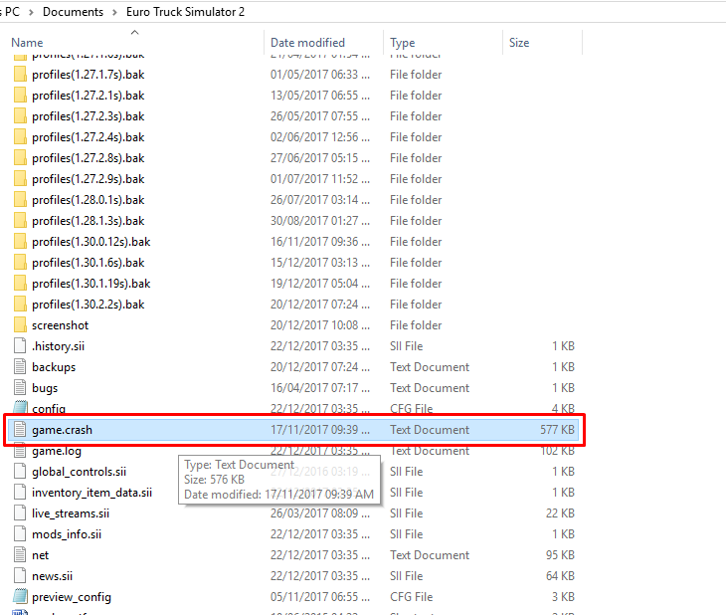
Task: Click date 16/04/2017 07:17 of bugs
Action: click(x=320, y=387)
